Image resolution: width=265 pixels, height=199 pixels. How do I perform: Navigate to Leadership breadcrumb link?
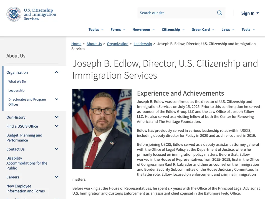[x=143, y=44]
